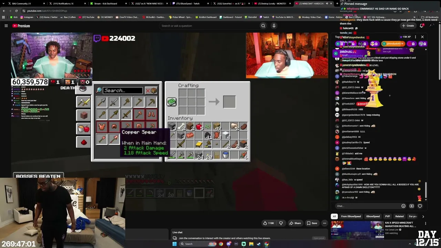Click the YouTube search magnifier button
This screenshot has width=441, height=248.
pyautogui.click(x=263, y=26)
